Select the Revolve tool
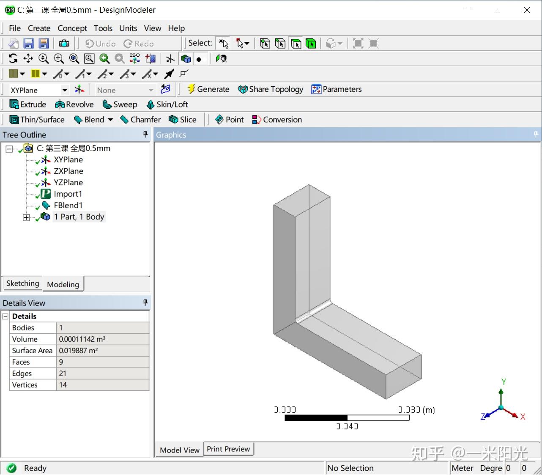This screenshot has width=542, height=475. point(74,104)
